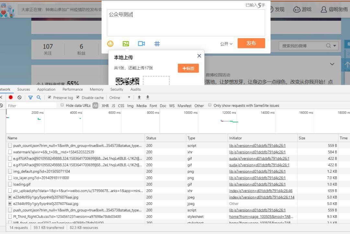Viewport: 350px width, 234px height.
Task: Select the pic_upload.php request row
Action: tap(178, 191)
